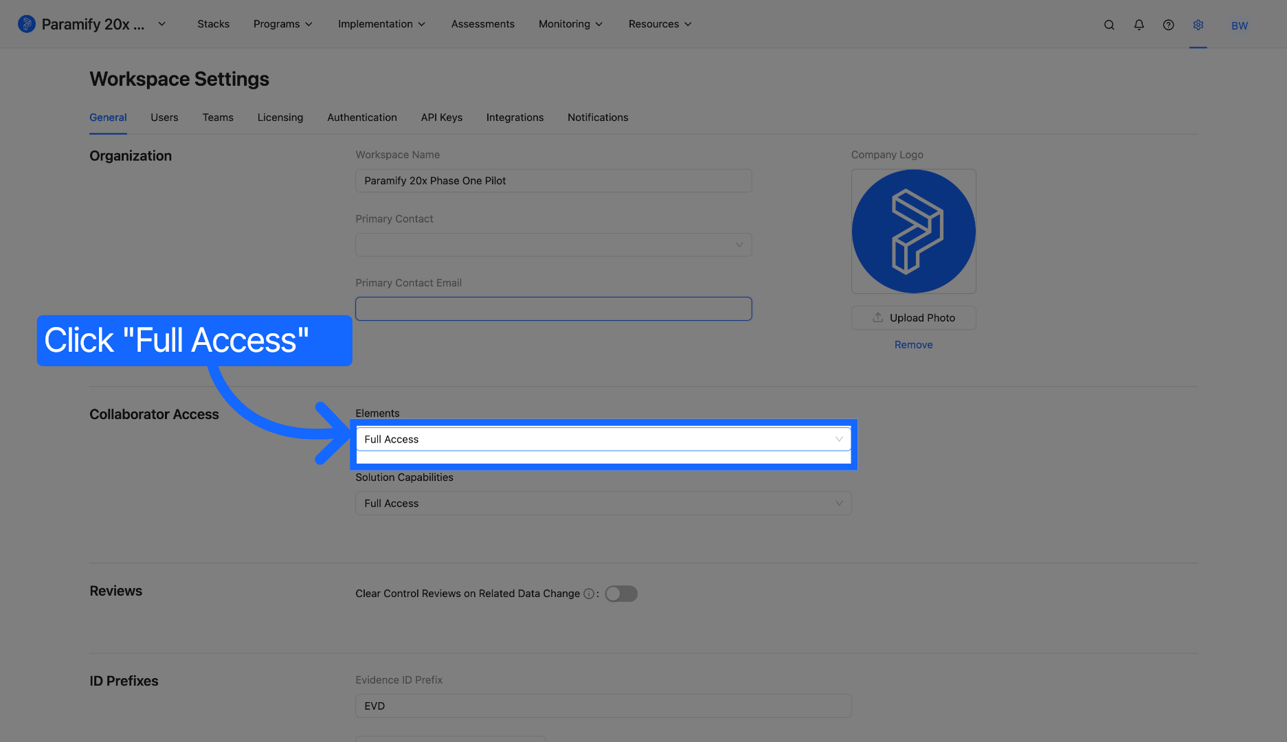Screen dimensions: 1287x742
Task: Open Solution Capabilities access dropdown
Action: 603,503
